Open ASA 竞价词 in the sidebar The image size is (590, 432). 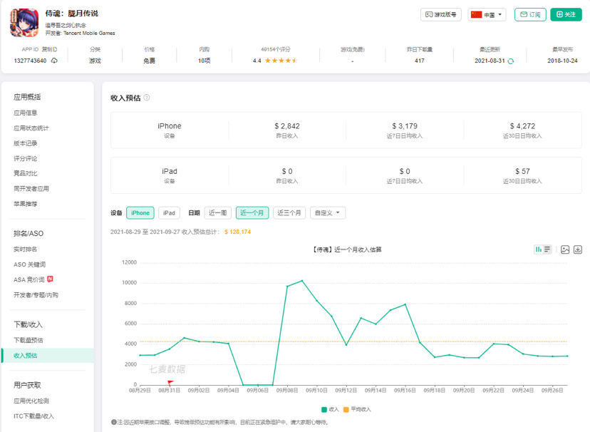tap(29, 279)
